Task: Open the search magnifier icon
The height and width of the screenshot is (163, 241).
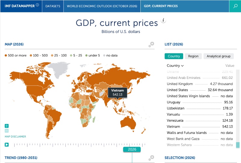Action: [235, 6]
